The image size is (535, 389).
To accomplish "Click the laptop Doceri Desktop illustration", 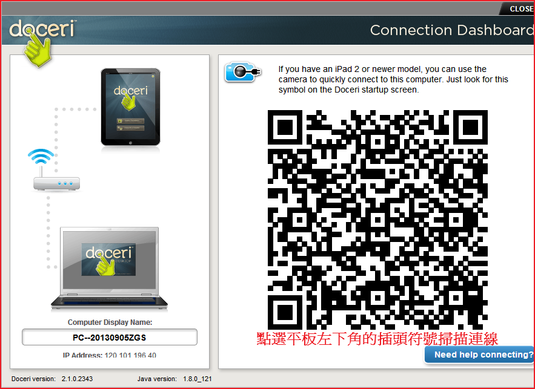I will (109, 269).
